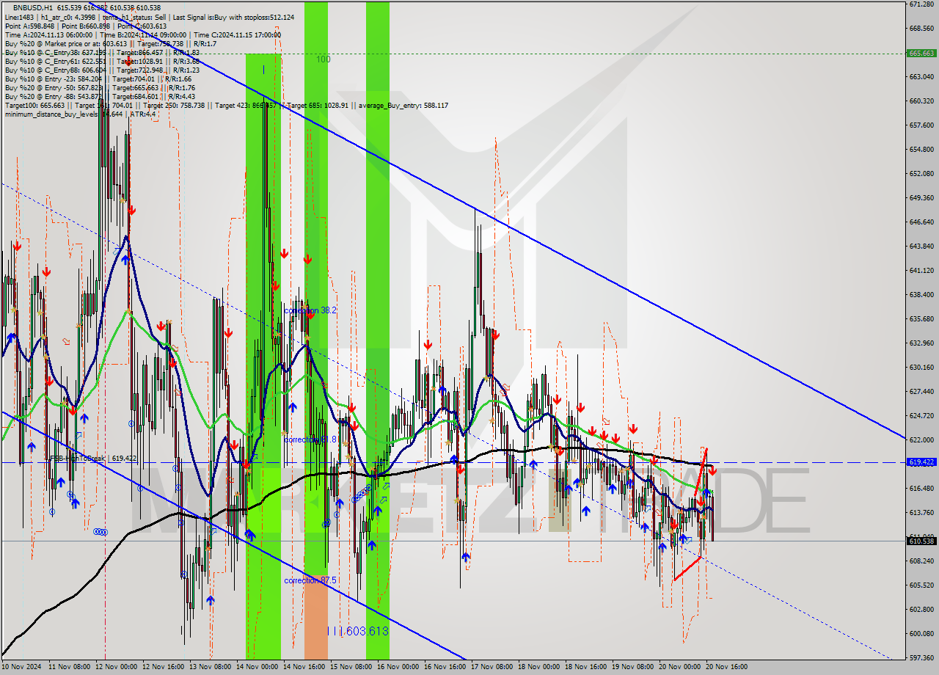Screen dimensions: 939x675
Task: Click the green 665.663 price tag
Action: (921, 53)
